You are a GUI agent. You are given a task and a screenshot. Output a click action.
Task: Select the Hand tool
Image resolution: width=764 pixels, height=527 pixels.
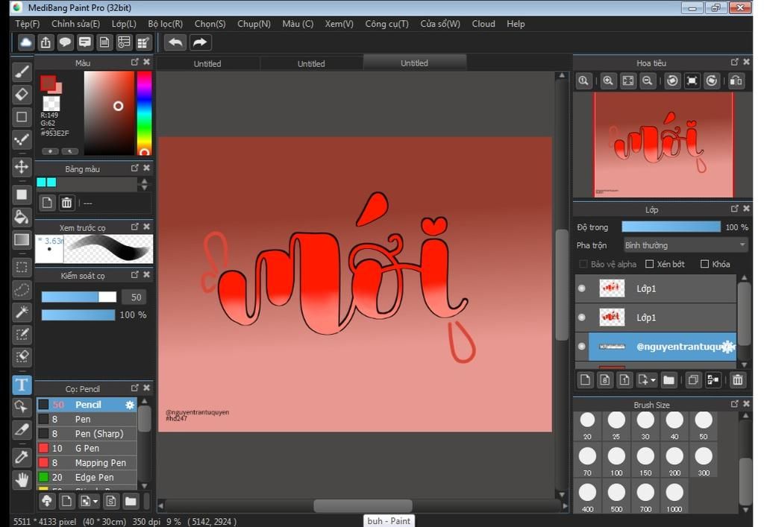[22, 480]
